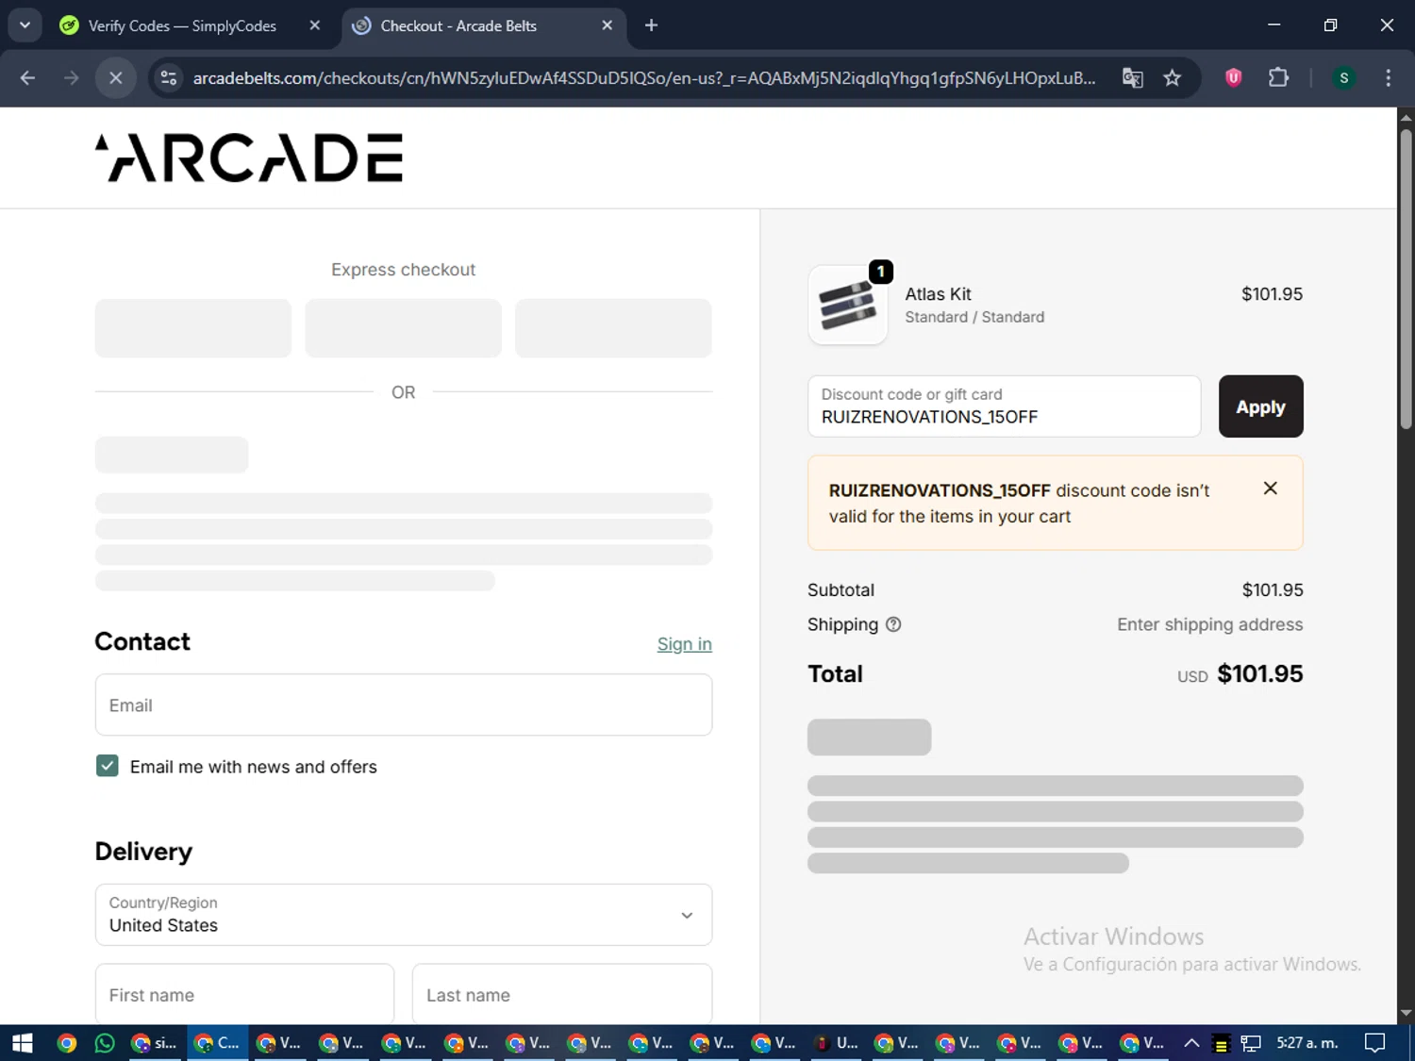This screenshot has height=1061, width=1415.
Task: Open the Chrome profile S avatar
Action: (x=1343, y=78)
